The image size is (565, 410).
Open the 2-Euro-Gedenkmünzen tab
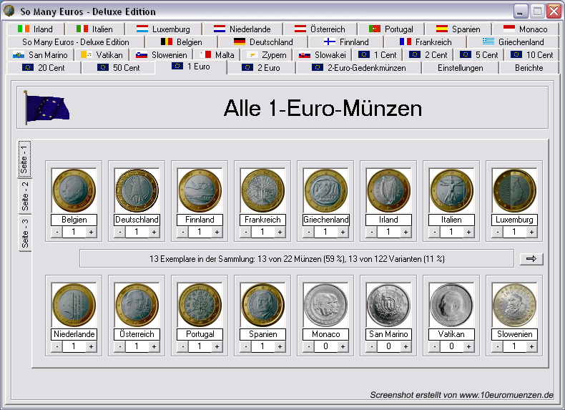(x=358, y=68)
